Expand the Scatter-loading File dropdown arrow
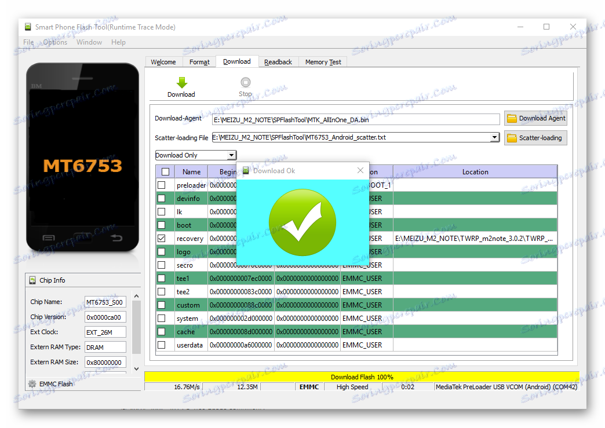Screen dimensions: 605x428 (x=494, y=137)
